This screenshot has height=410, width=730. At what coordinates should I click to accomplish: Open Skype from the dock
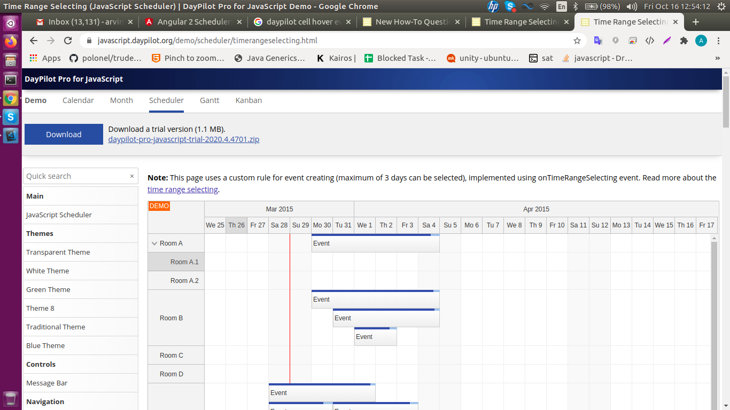click(11, 116)
